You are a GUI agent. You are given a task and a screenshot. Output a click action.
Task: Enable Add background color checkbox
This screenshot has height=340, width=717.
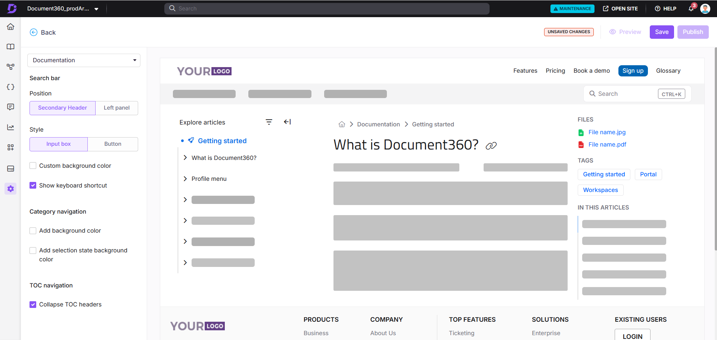point(33,231)
